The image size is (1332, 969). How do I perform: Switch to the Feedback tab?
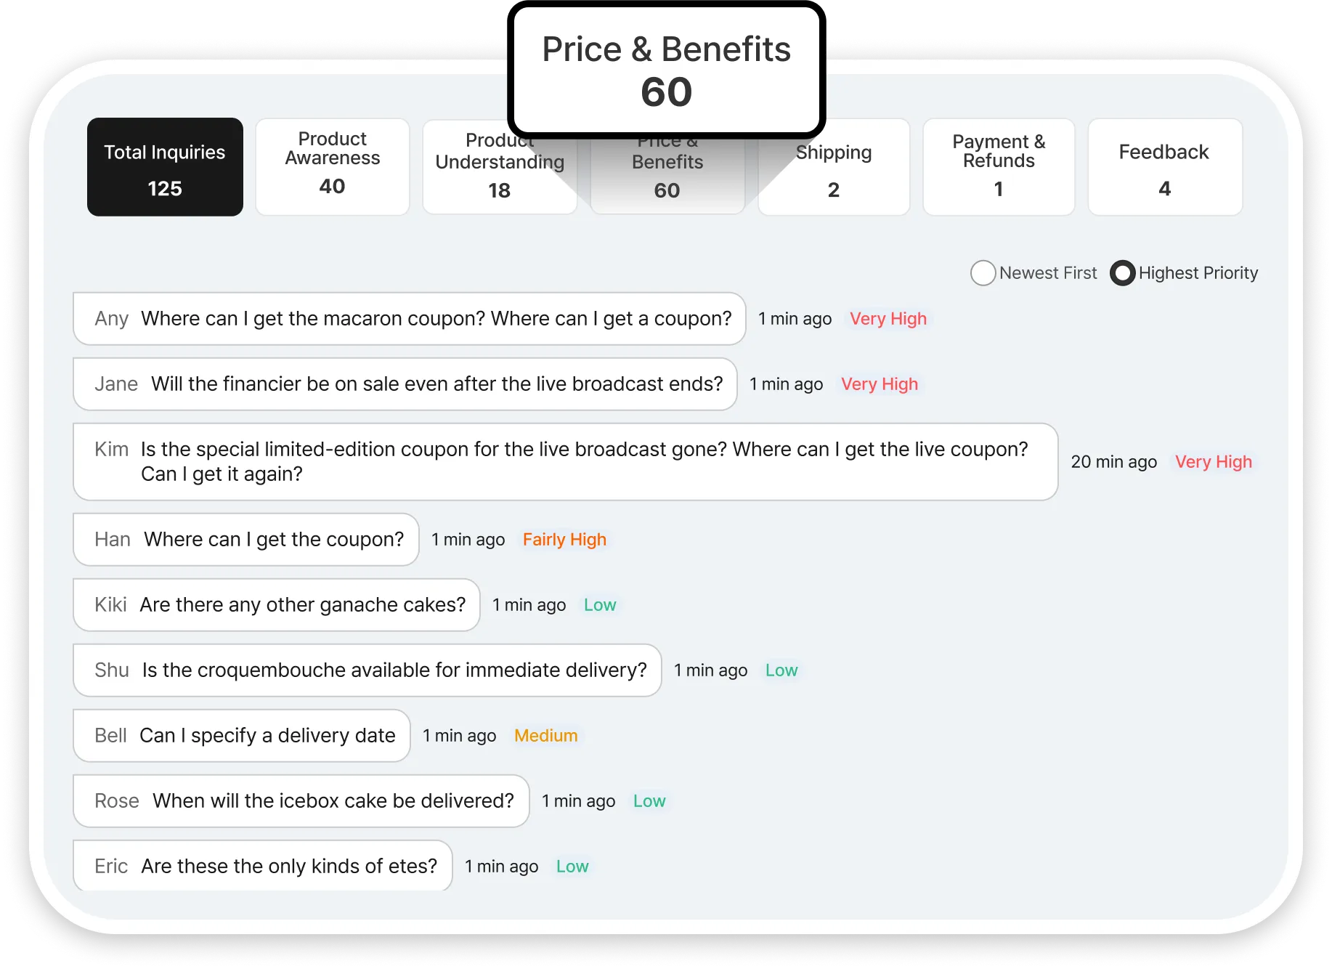click(x=1165, y=167)
